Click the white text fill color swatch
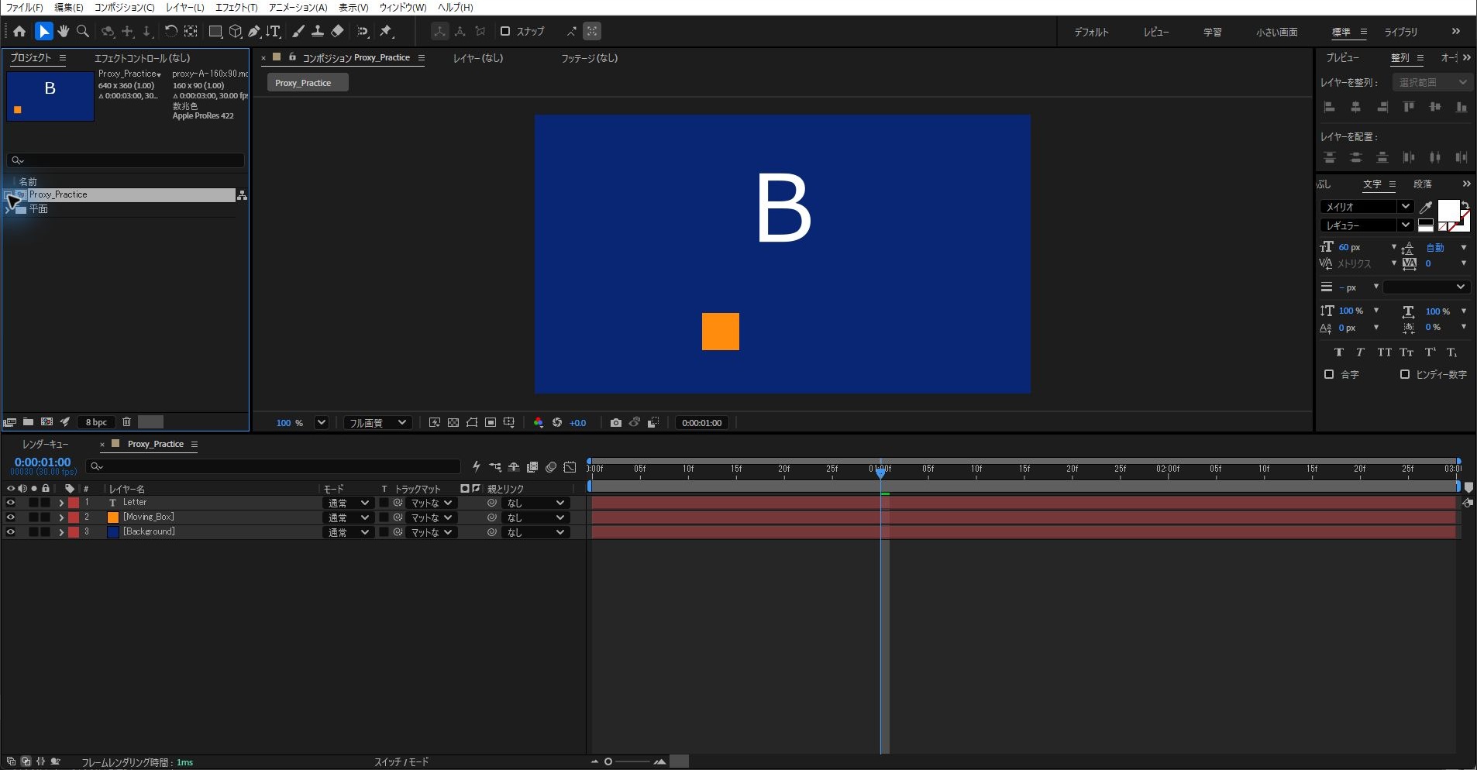Image resolution: width=1477 pixels, height=770 pixels. [1448, 211]
